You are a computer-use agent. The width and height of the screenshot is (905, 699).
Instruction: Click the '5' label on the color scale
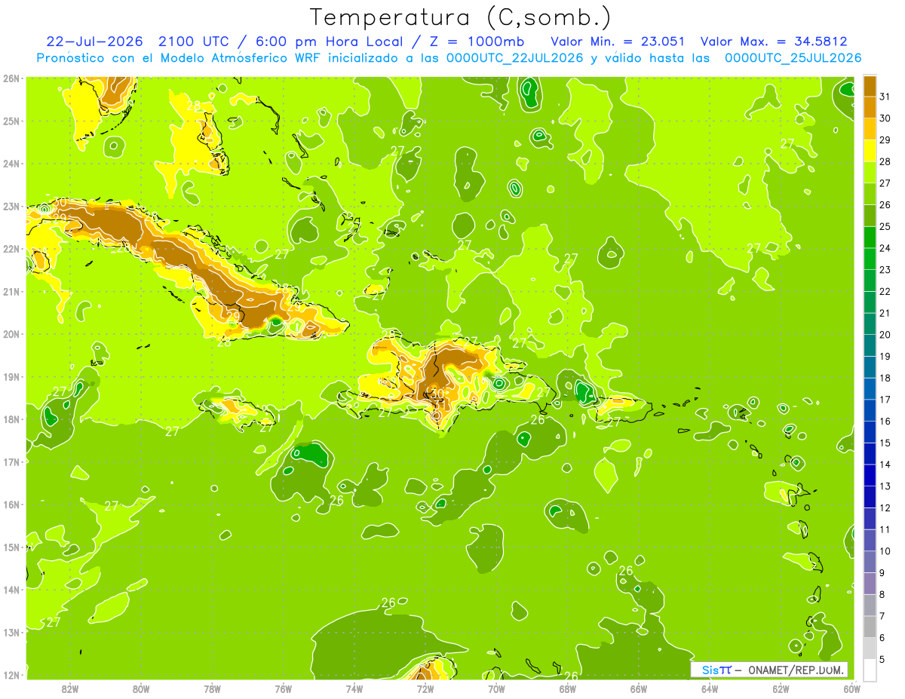coord(882,660)
